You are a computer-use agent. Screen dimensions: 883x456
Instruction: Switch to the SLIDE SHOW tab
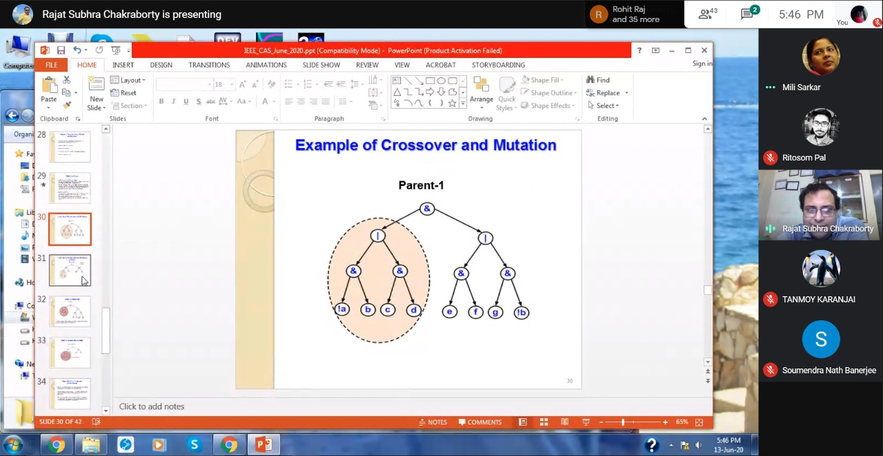[321, 65]
